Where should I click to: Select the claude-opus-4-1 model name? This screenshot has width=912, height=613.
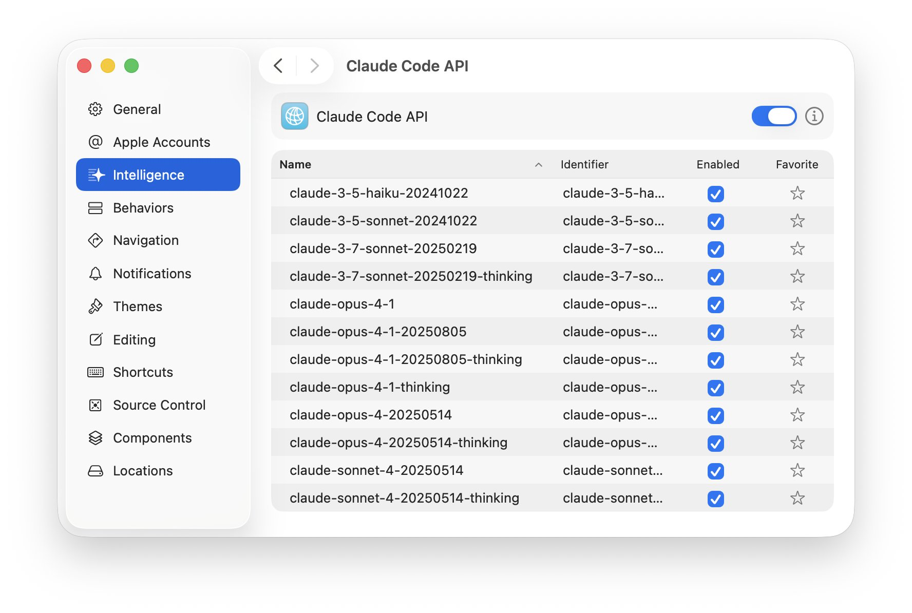click(342, 304)
